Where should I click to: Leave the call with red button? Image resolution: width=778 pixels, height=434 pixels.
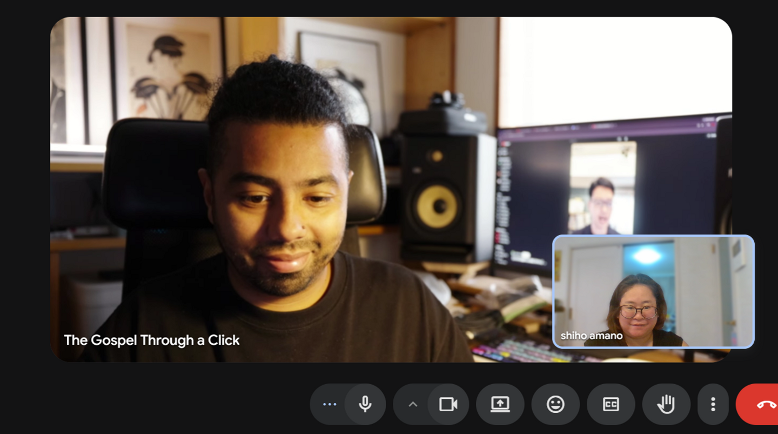tap(757, 404)
